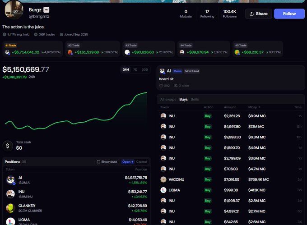Click Buy tag in VACCINU row
The image size is (307, 225).
tap(208, 179)
